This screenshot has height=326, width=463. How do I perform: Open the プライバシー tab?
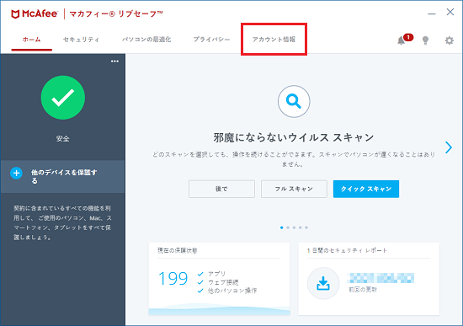(211, 40)
